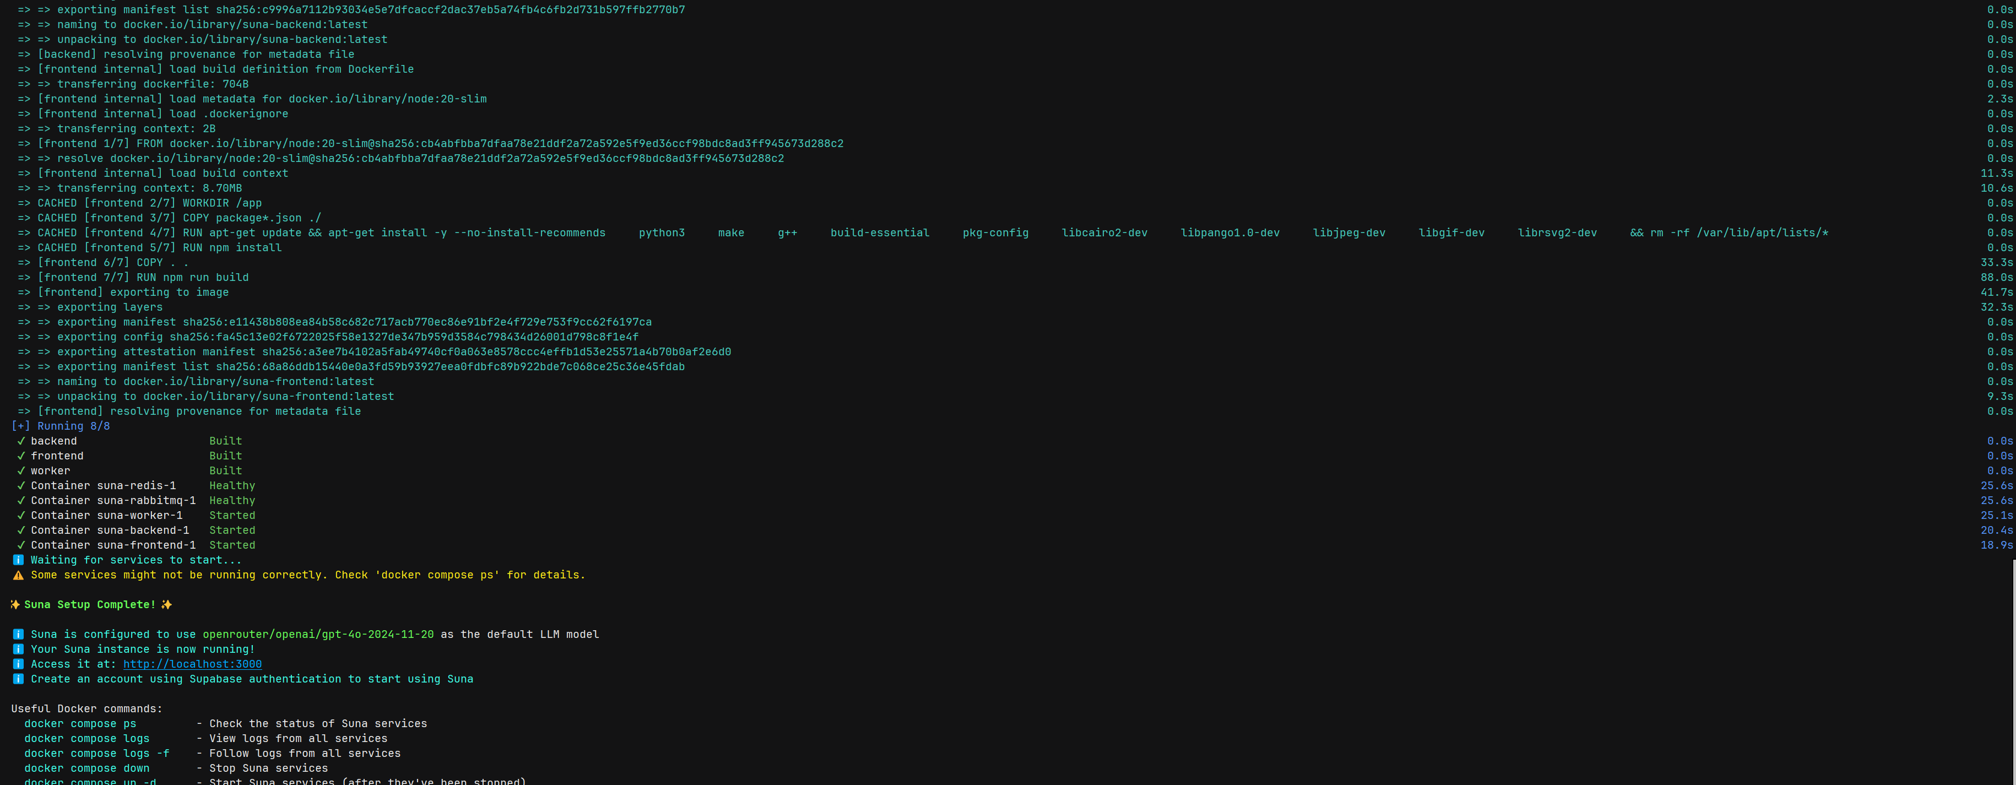Click info icon beside 'Create an account'
2016x785 pixels.
tap(18, 679)
